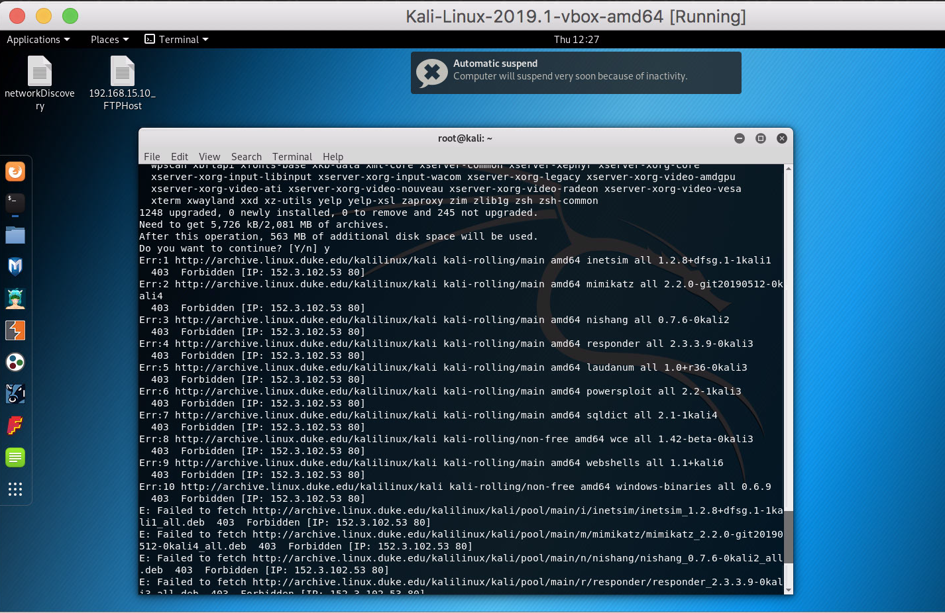Open the Search menu in the terminal window

(x=246, y=156)
